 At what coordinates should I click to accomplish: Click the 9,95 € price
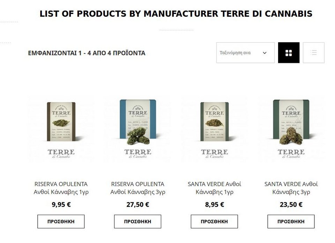[x=61, y=205]
